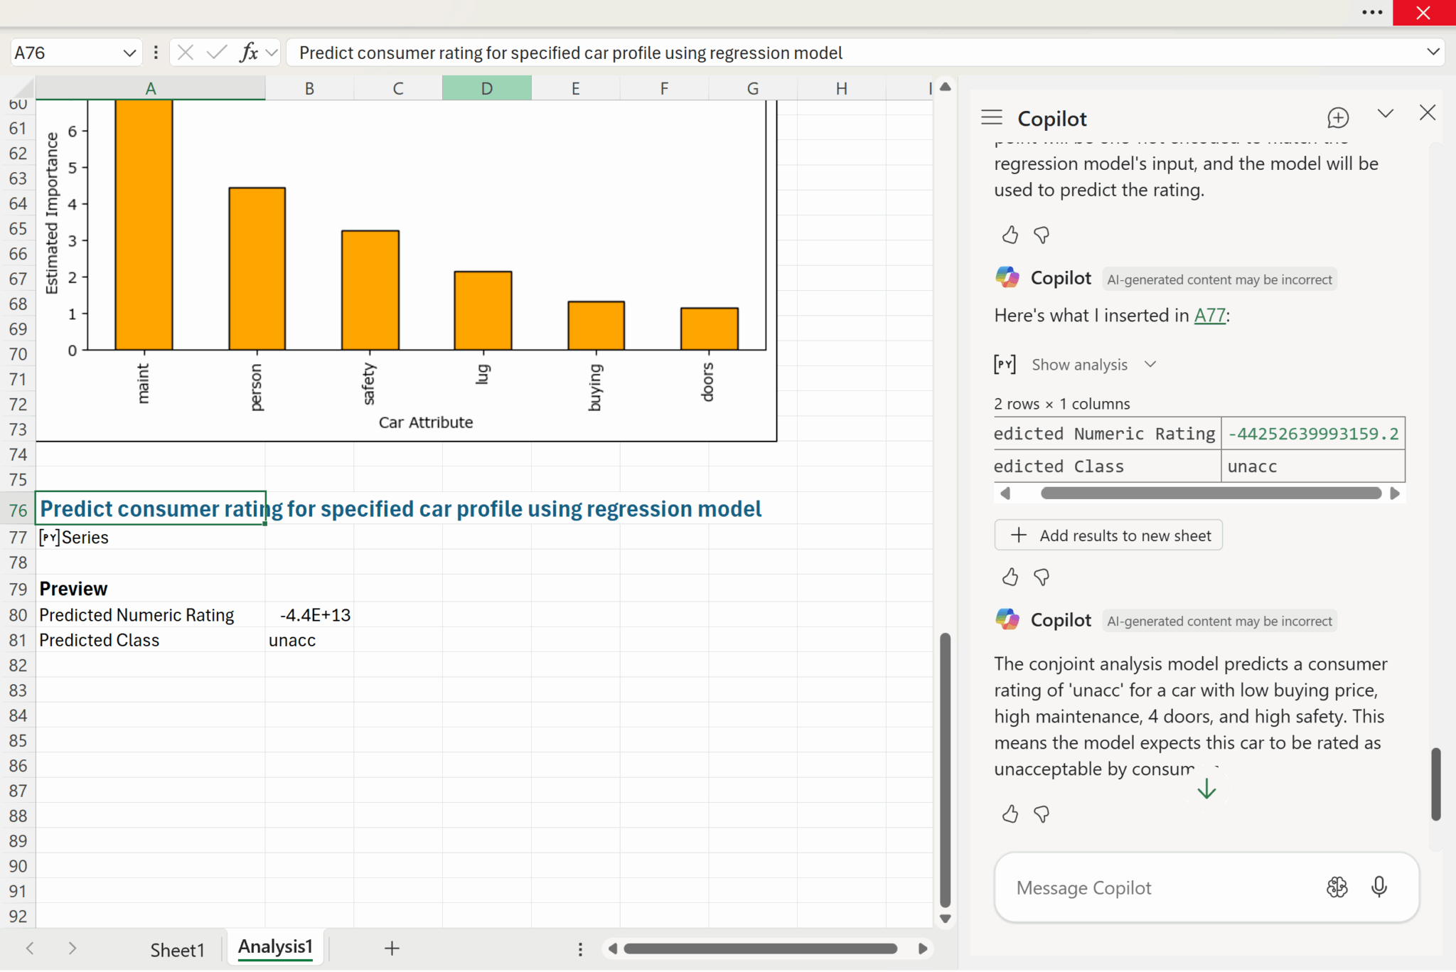Select the Analysis1 sheet tab
This screenshot has height=972, width=1456.
point(275,947)
